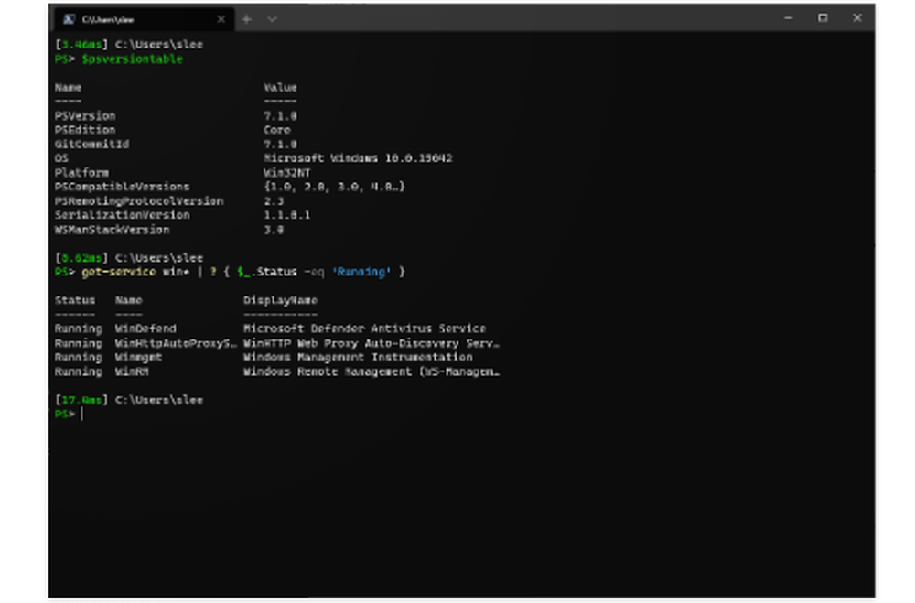Close the Windows Terminal window
This screenshot has height=603, width=915.
click(x=857, y=18)
